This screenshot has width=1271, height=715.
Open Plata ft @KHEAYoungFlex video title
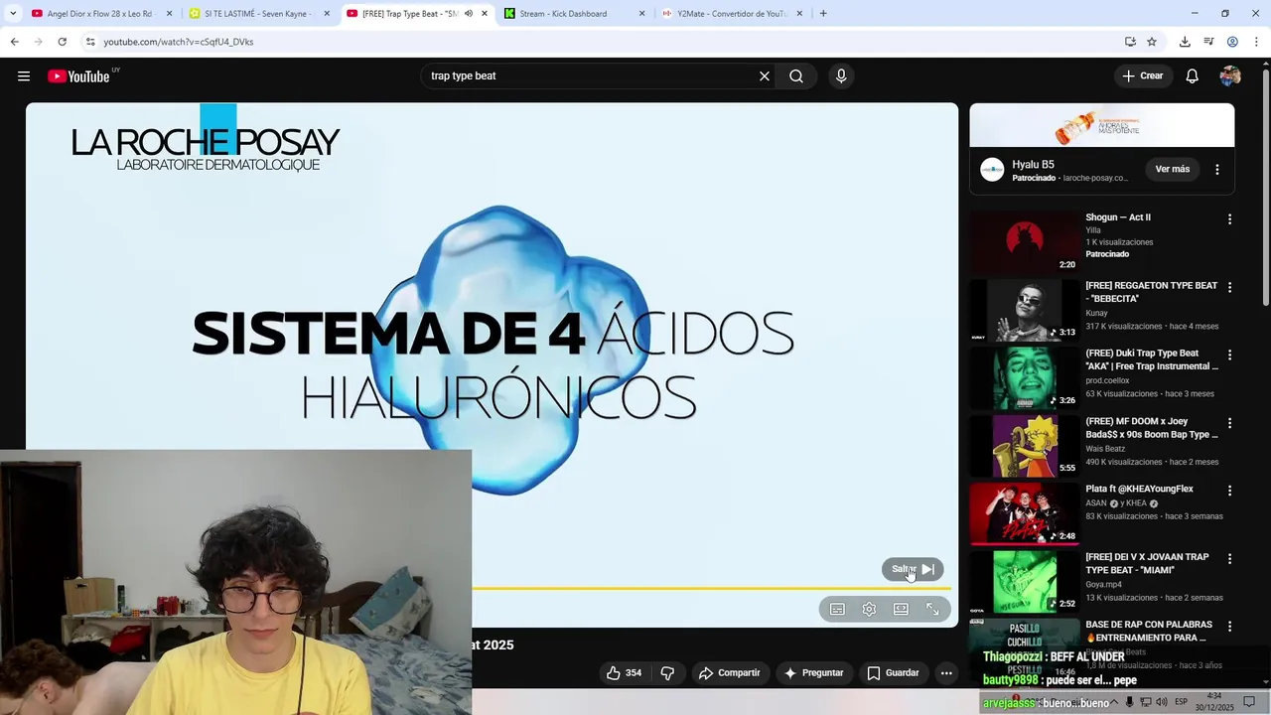pos(1140,489)
